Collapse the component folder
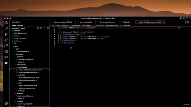191x107 pixels. pyautogui.click(x=30, y=65)
